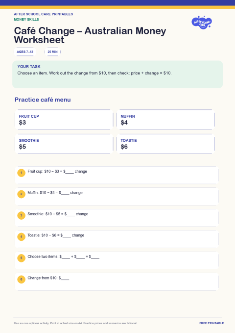
Task: Click the Practice café menu heading
Action: 43,100
